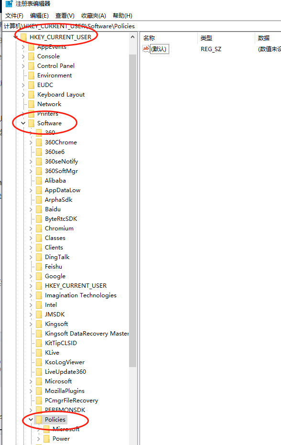The image size is (281, 445).
Task: Click the DingTalk folder icon
Action: click(39, 257)
